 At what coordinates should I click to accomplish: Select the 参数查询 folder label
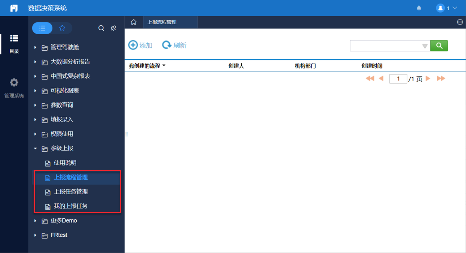62,105
